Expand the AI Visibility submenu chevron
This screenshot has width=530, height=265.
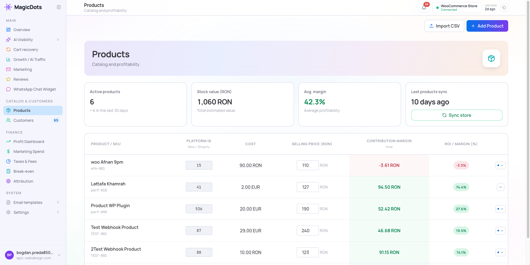(x=58, y=40)
